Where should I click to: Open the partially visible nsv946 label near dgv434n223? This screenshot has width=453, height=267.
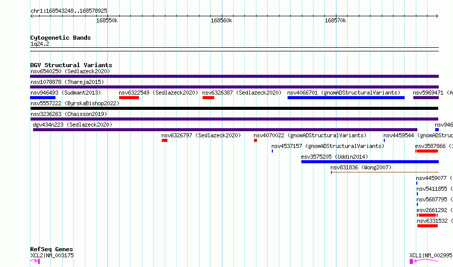point(444,125)
